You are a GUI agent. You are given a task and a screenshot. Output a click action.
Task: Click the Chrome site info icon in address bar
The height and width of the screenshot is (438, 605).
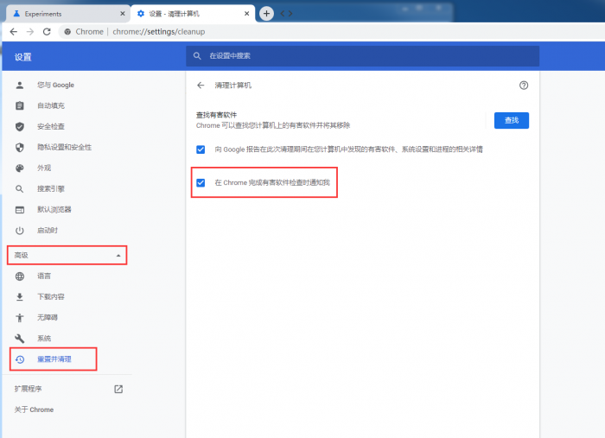67,32
